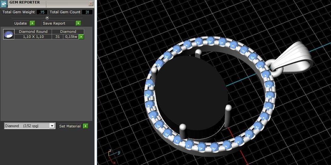Click the Update button label

(20, 23)
